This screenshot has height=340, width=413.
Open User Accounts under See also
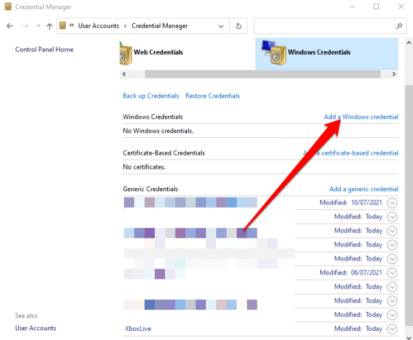[36, 328]
